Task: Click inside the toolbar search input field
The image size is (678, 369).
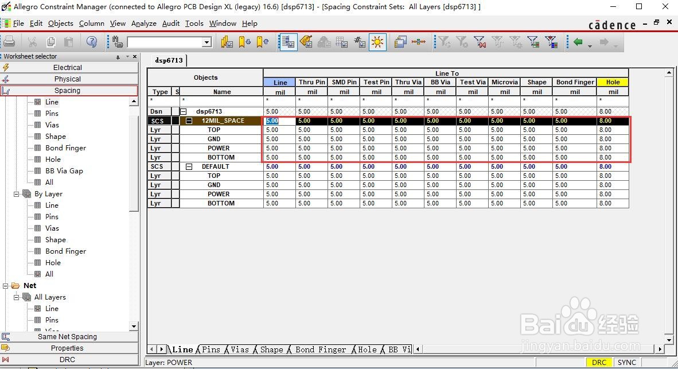Action: click(165, 42)
